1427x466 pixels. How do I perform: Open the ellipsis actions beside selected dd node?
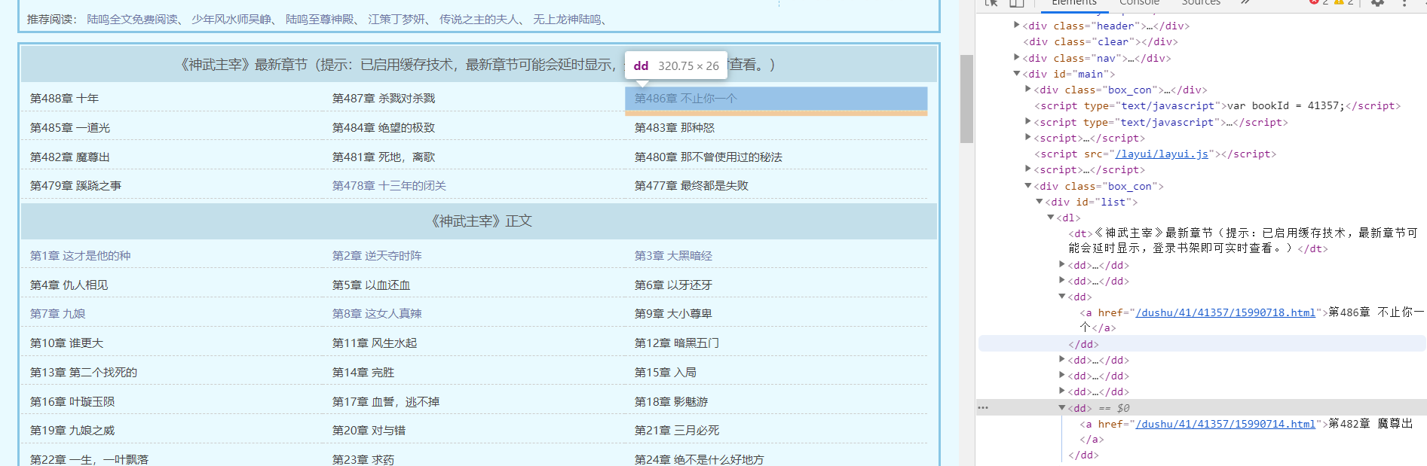(983, 408)
